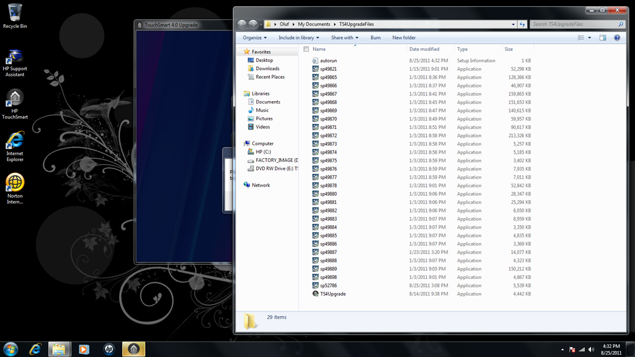635x357 pixels.
Task: Open Desktop under Favorites
Action: (264, 60)
